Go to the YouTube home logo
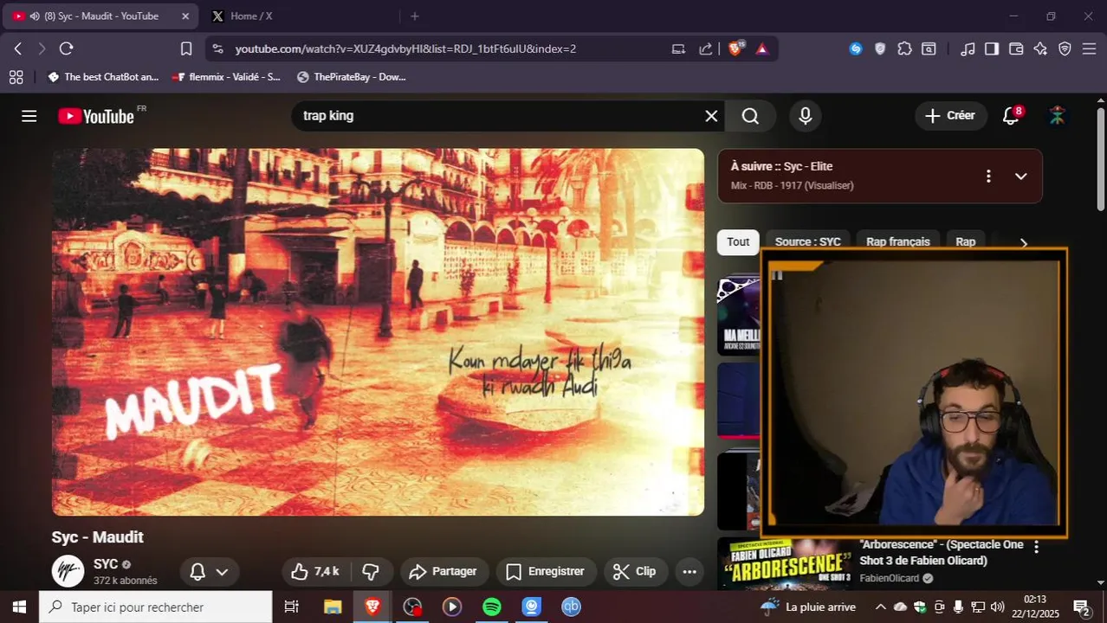The height and width of the screenshot is (623, 1107). click(97, 116)
